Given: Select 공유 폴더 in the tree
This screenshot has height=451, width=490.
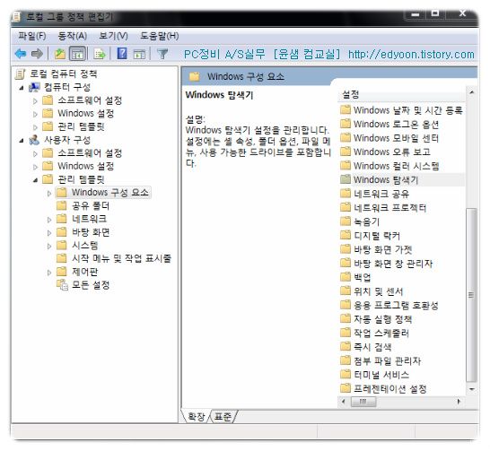Looking at the screenshot, I should [91, 205].
